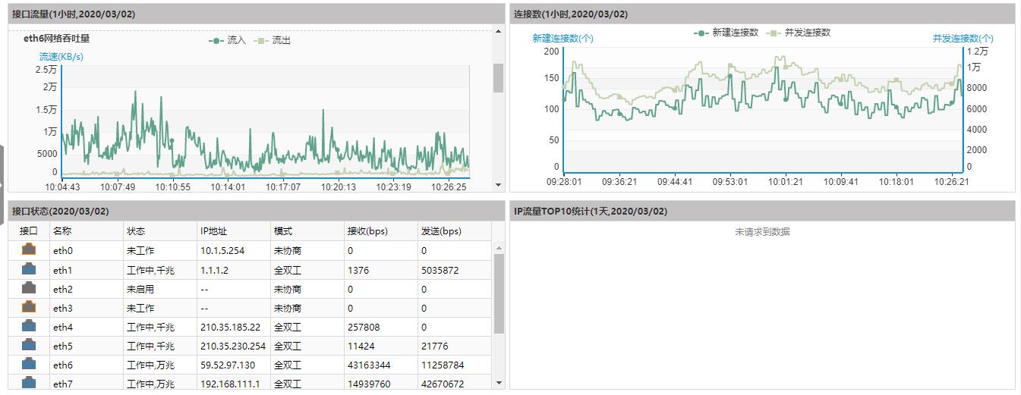The image size is (1021, 395).
Task: Click the 接口流量 panel title bar
Action: [x=257, y=14]
